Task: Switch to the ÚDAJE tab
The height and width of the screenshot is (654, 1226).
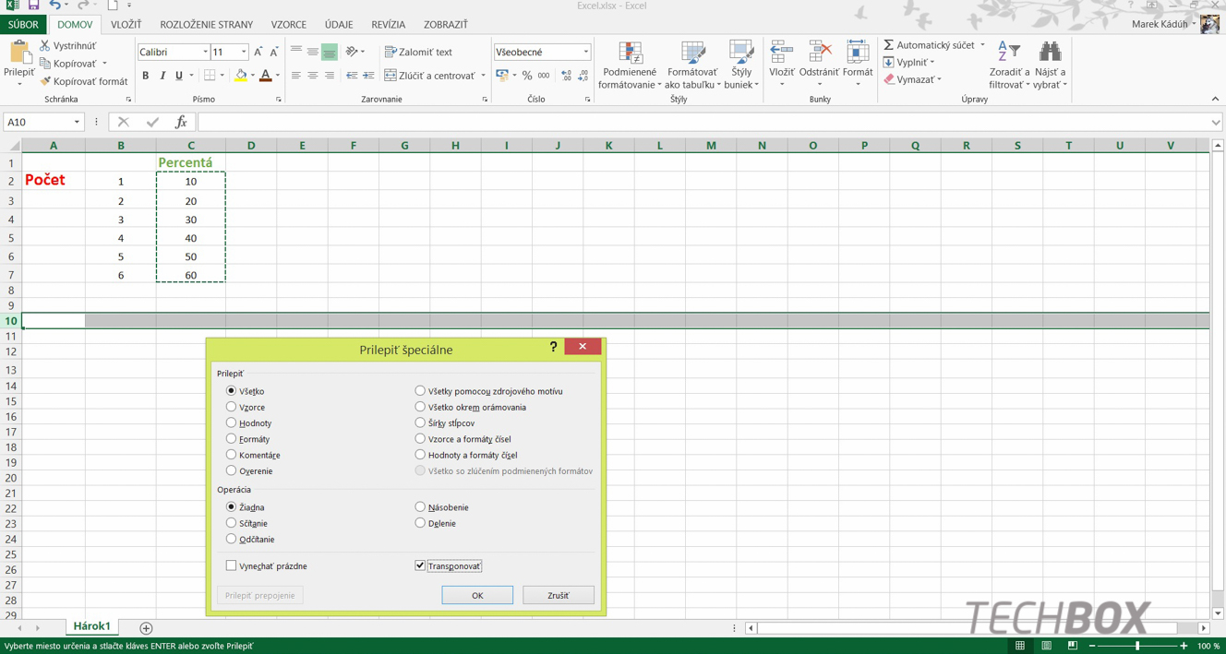Action: [339, 25]
